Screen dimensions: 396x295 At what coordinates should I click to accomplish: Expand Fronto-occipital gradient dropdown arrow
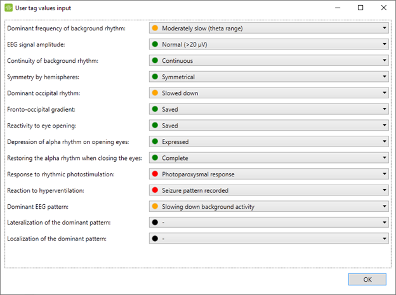[385, 109]
